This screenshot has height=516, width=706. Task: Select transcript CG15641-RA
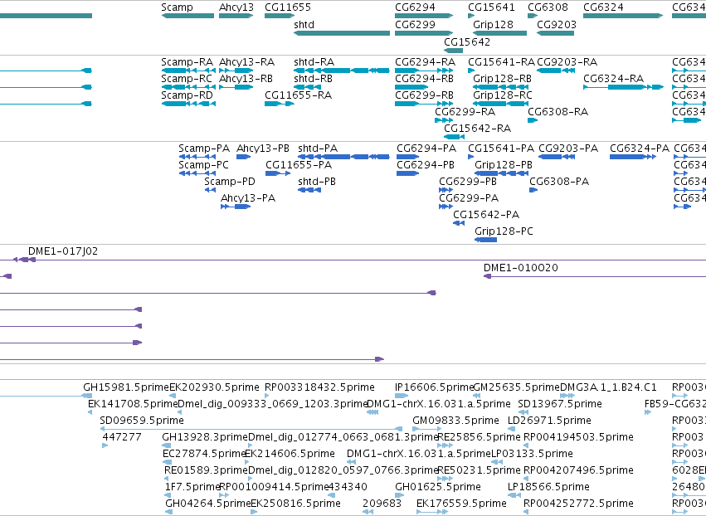[501, 62]
